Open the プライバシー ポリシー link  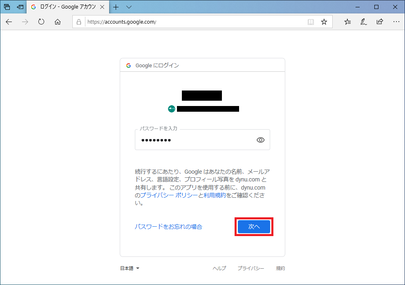(169, 195)
